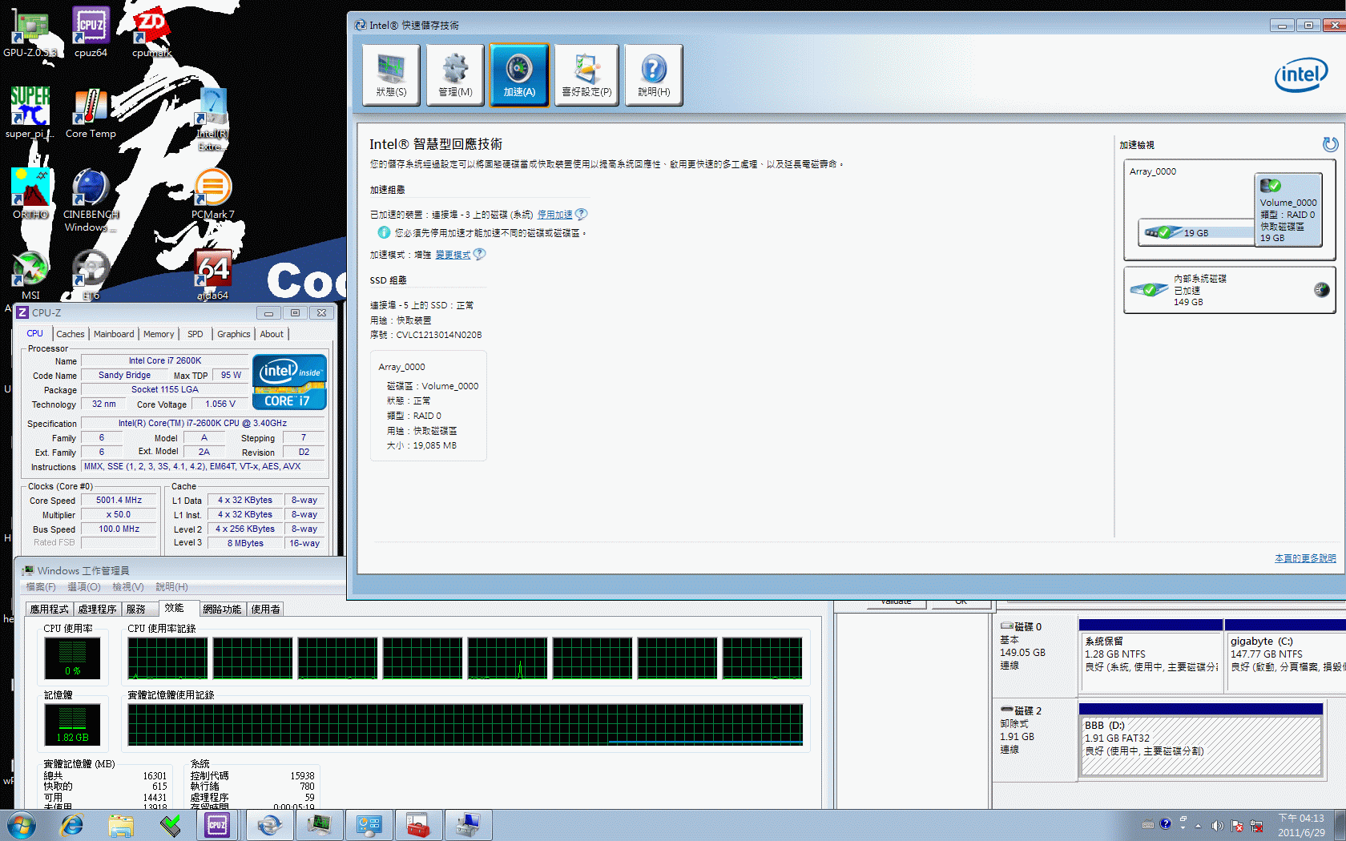Image resolution: width=1346 pixels, height=841 pixels.
Task: Open the taskbar clock showing 下午 04:13
Action: [1301, 825]
